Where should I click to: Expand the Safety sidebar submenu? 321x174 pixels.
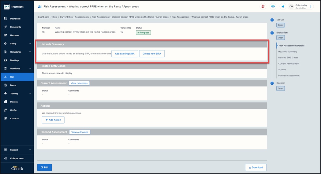[x=30, y=44]
